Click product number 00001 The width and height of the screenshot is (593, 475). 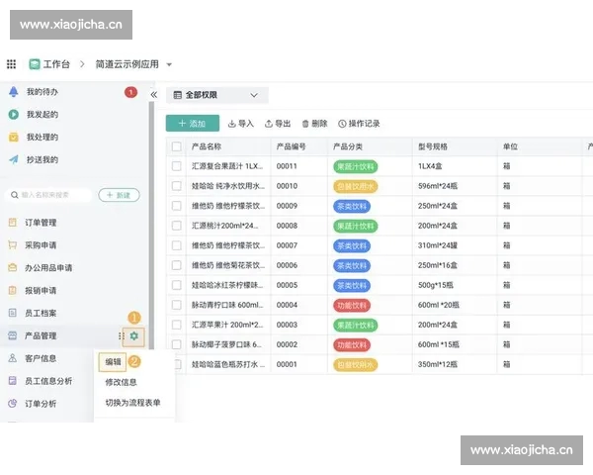(287, 364)
